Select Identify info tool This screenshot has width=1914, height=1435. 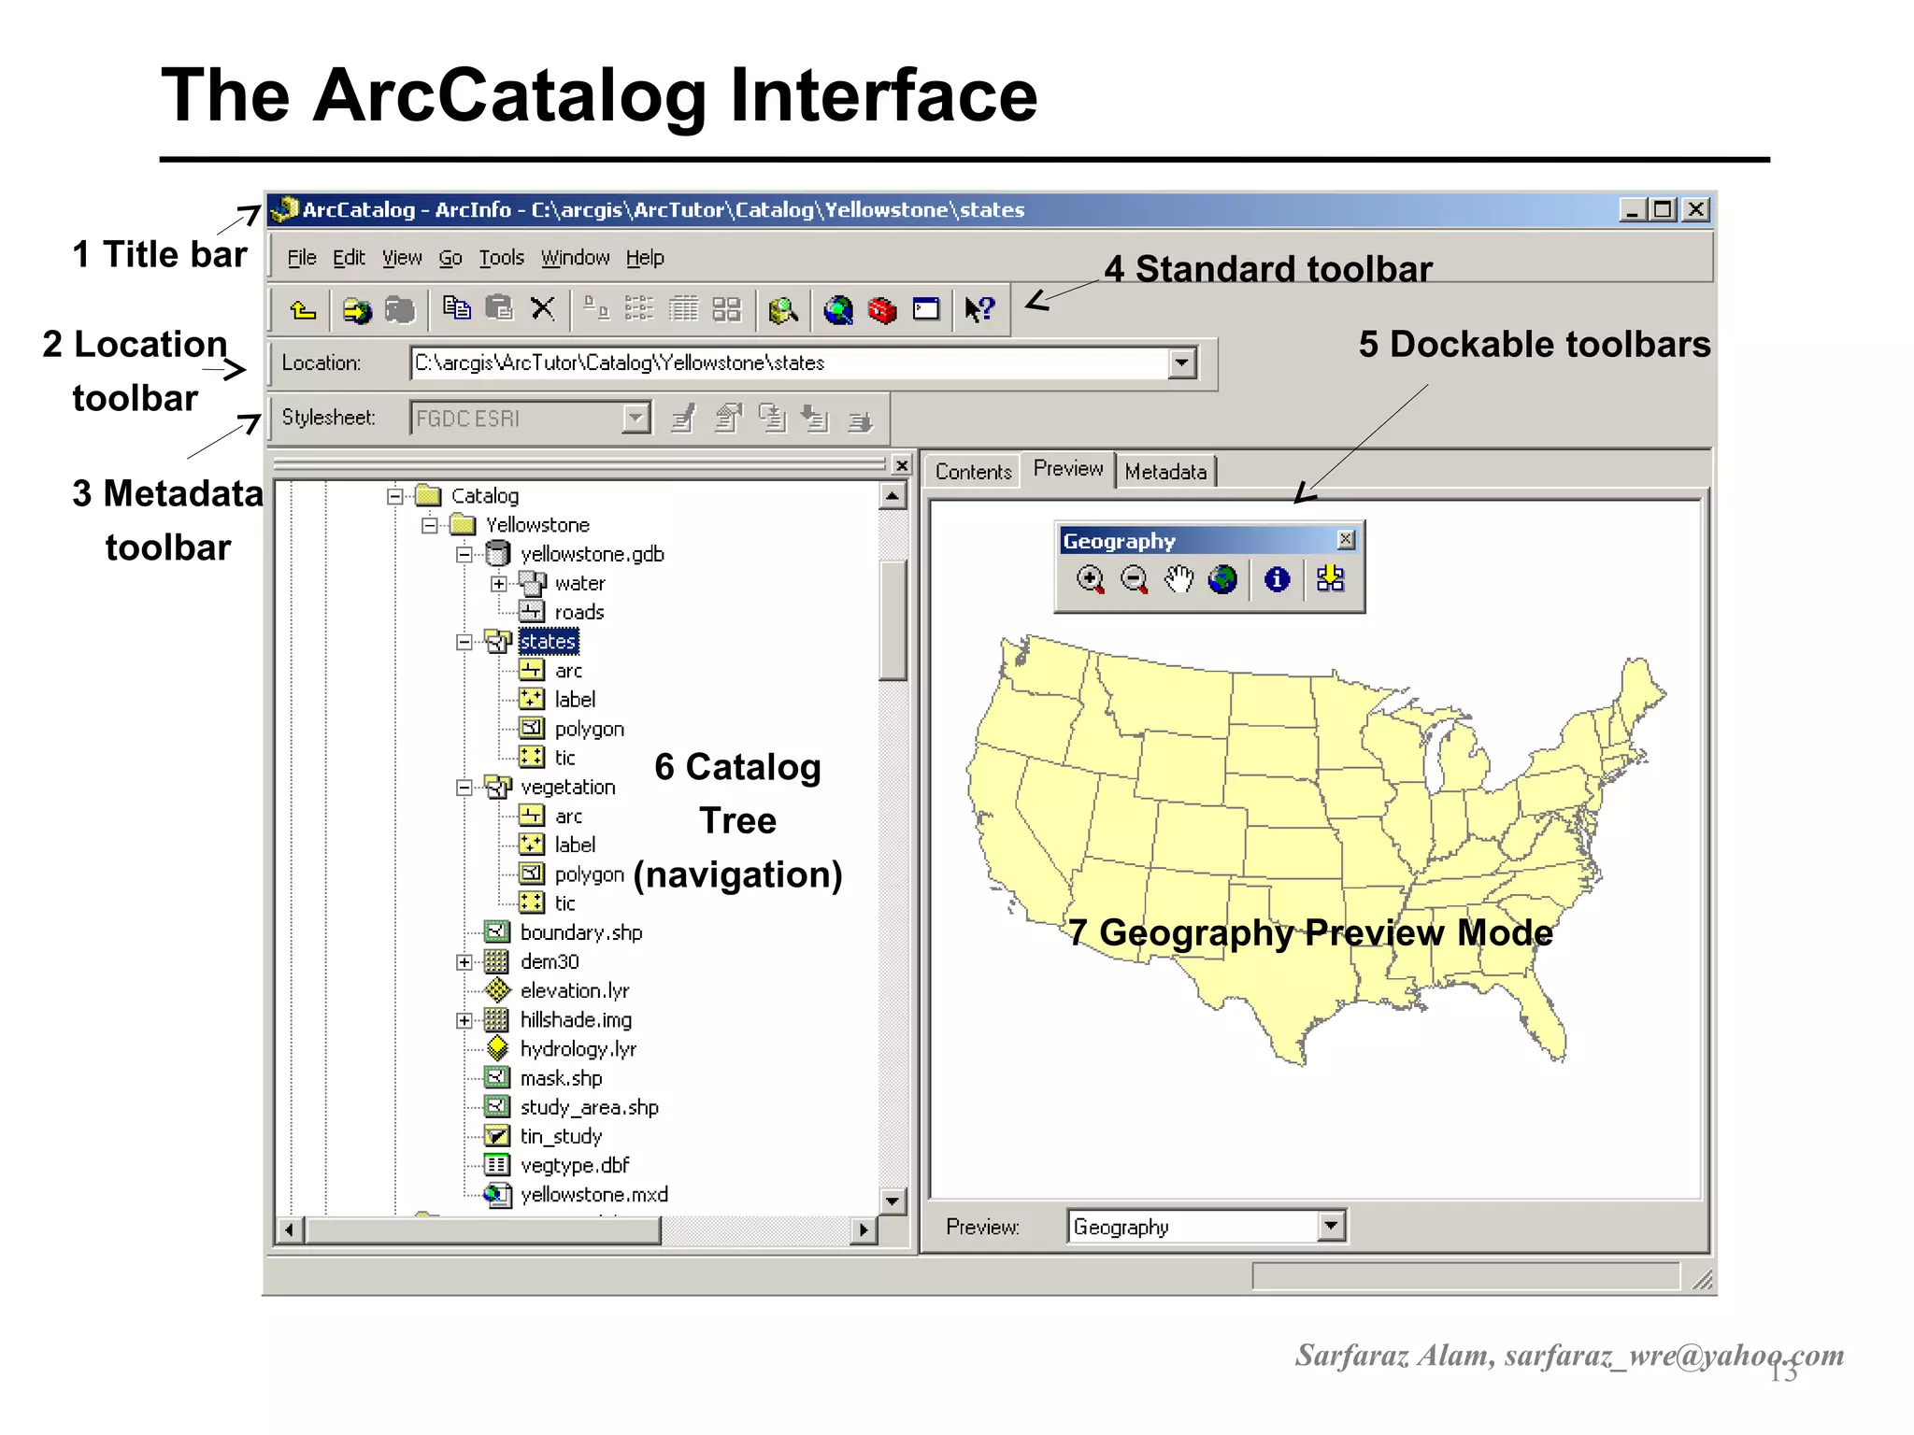click(1278, 580)
